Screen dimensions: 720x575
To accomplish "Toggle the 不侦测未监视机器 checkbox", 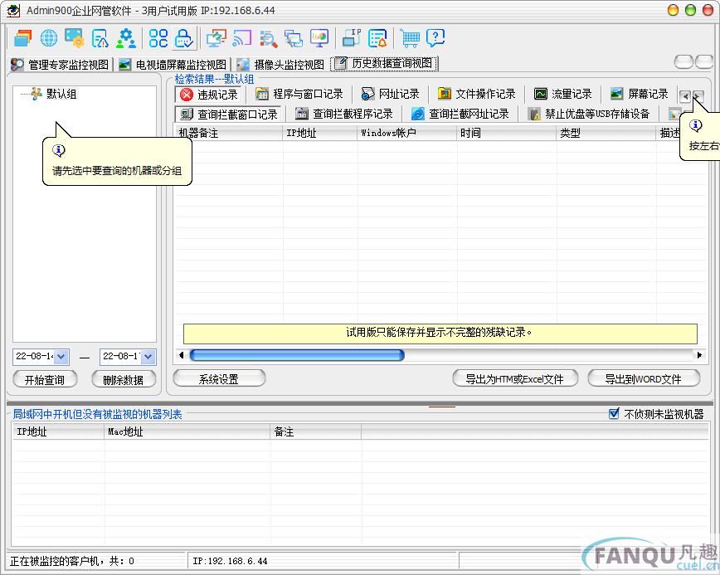I will (614, 414).
